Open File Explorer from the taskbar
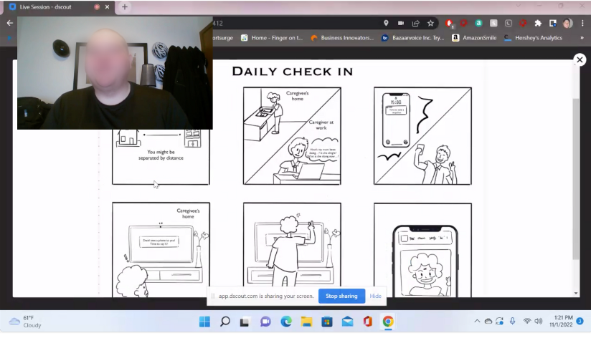Image resolution: width=591 pixels, height=338 pixels. click(306, 322)
